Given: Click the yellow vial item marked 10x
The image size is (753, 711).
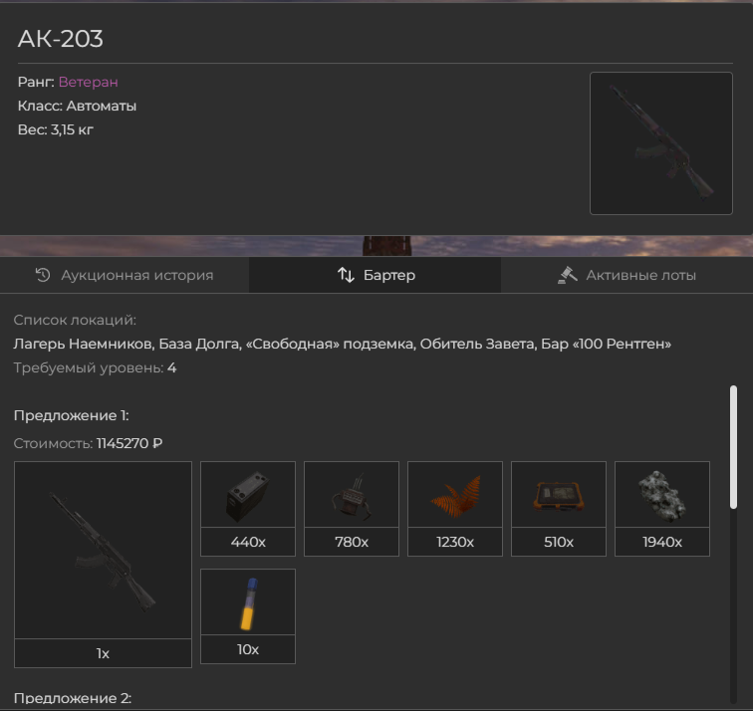Looking at the screenshot, I should pos(248,616).
